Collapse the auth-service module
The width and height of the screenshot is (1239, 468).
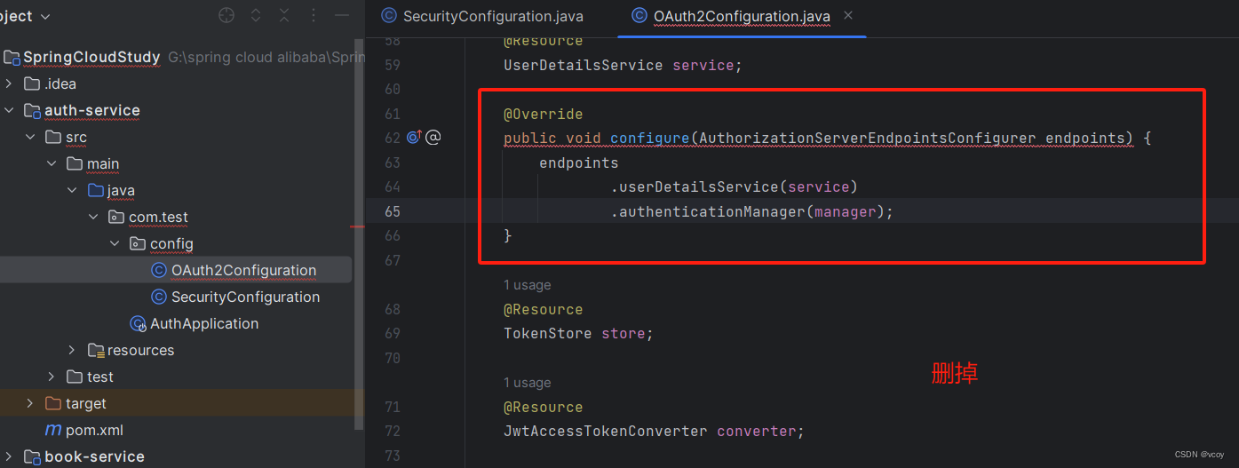[x=9, y=110]
